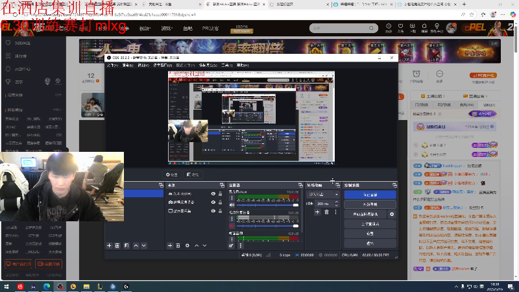Open Audio Mixer bottom three-dot menu
Image resolution: width=519 pixels, height=292 pixels.
[241, 246]
